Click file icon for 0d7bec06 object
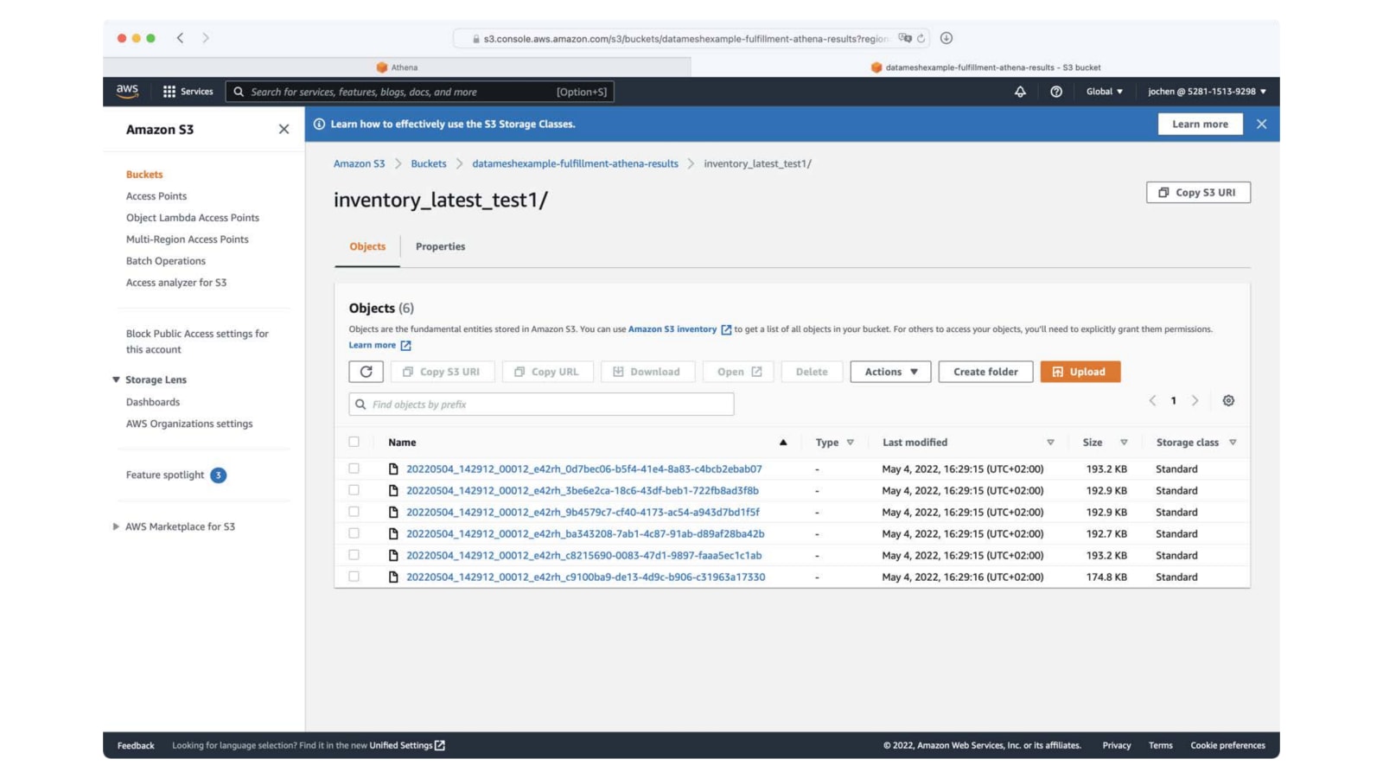The image size is (1383, 778). point(393,469)
